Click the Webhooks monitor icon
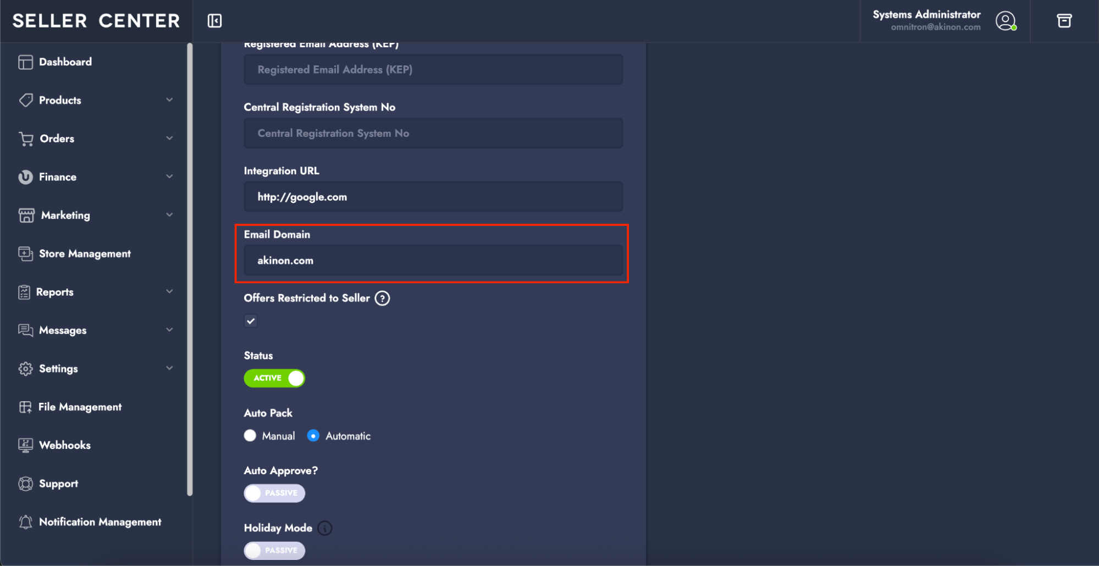1099x566 pixels. [25, 445]
